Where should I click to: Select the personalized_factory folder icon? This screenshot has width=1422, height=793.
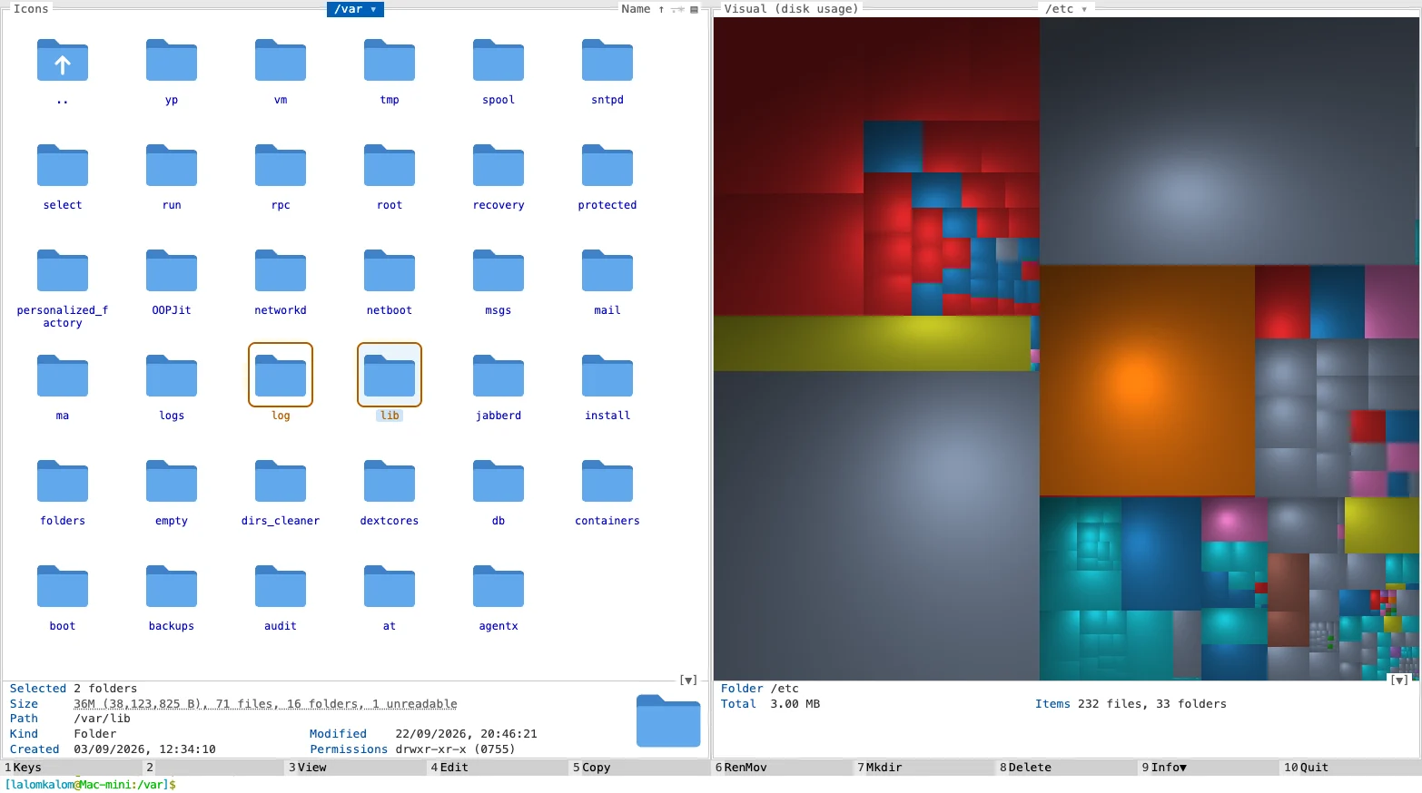[x=63, y=270]
